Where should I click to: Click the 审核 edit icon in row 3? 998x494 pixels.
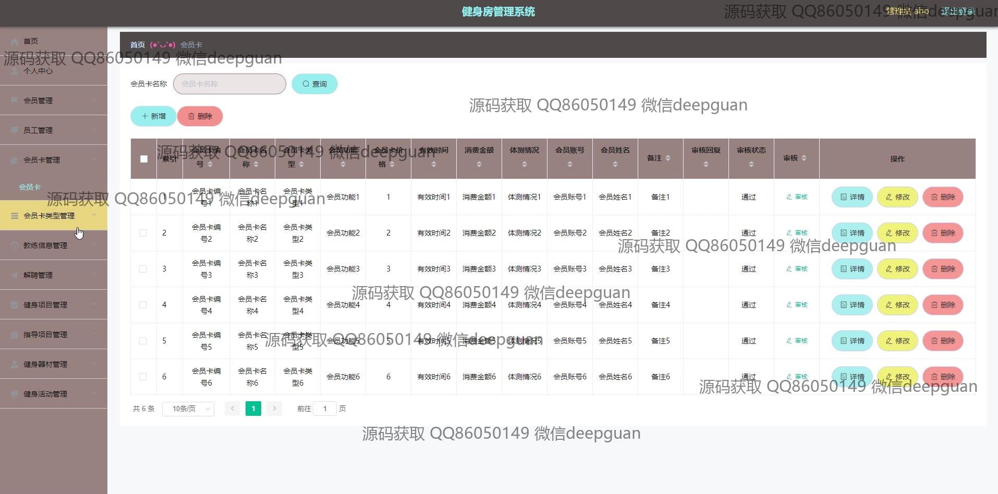click(789, 269)
